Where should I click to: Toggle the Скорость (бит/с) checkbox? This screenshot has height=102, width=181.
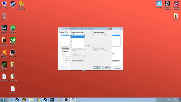click(93, 48)
